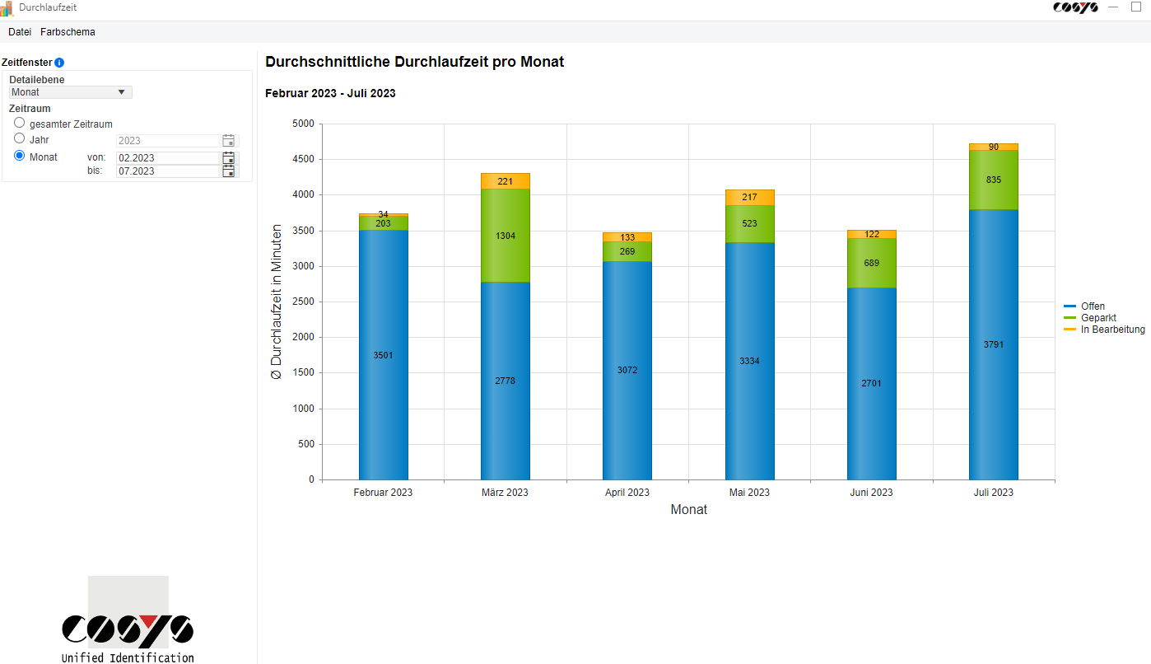Click the bis 07.2023 date field
The width and height of the screenshot is (1151, 664).
point(168,171)
